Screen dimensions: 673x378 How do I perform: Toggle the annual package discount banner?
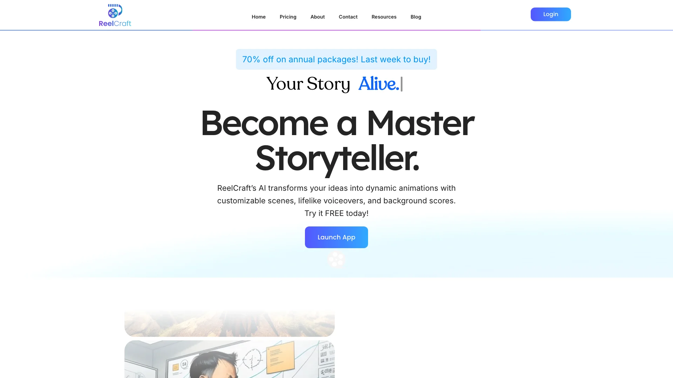point(336,59)
